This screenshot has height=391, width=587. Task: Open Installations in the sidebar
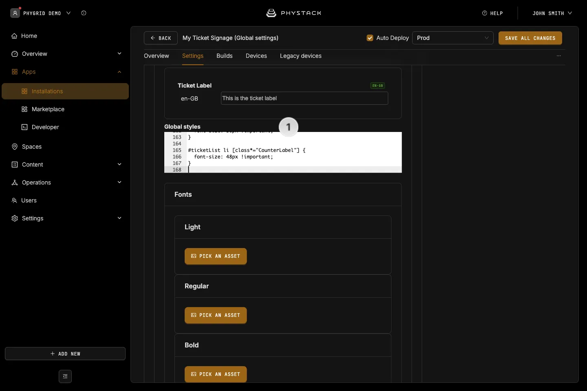(65, 91)
